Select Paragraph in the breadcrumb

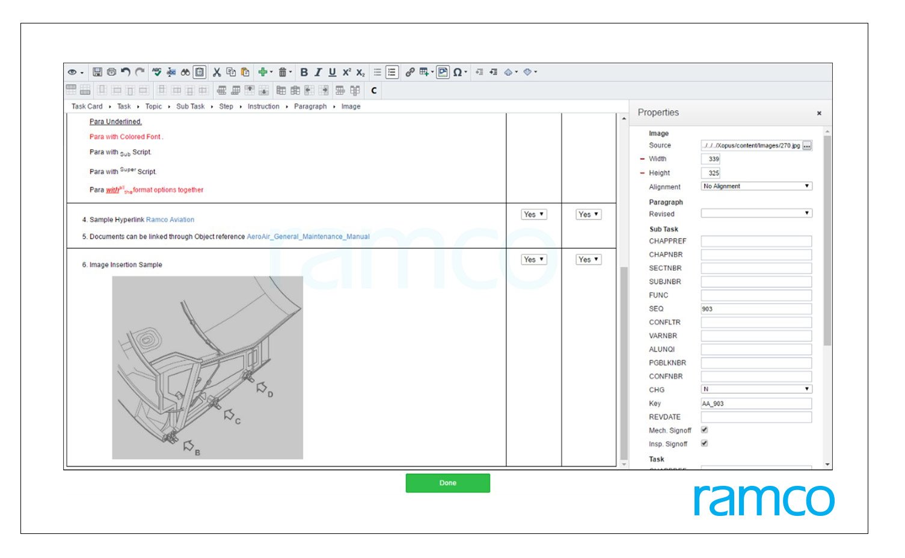pos(310,106)
